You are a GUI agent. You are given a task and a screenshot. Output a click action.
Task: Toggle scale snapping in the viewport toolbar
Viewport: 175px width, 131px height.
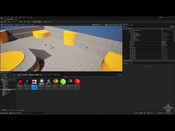click(31, 25)
